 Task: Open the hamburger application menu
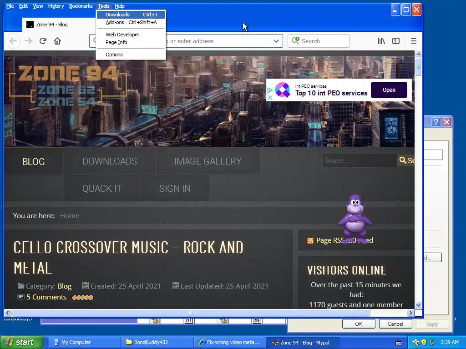point(413,41)
